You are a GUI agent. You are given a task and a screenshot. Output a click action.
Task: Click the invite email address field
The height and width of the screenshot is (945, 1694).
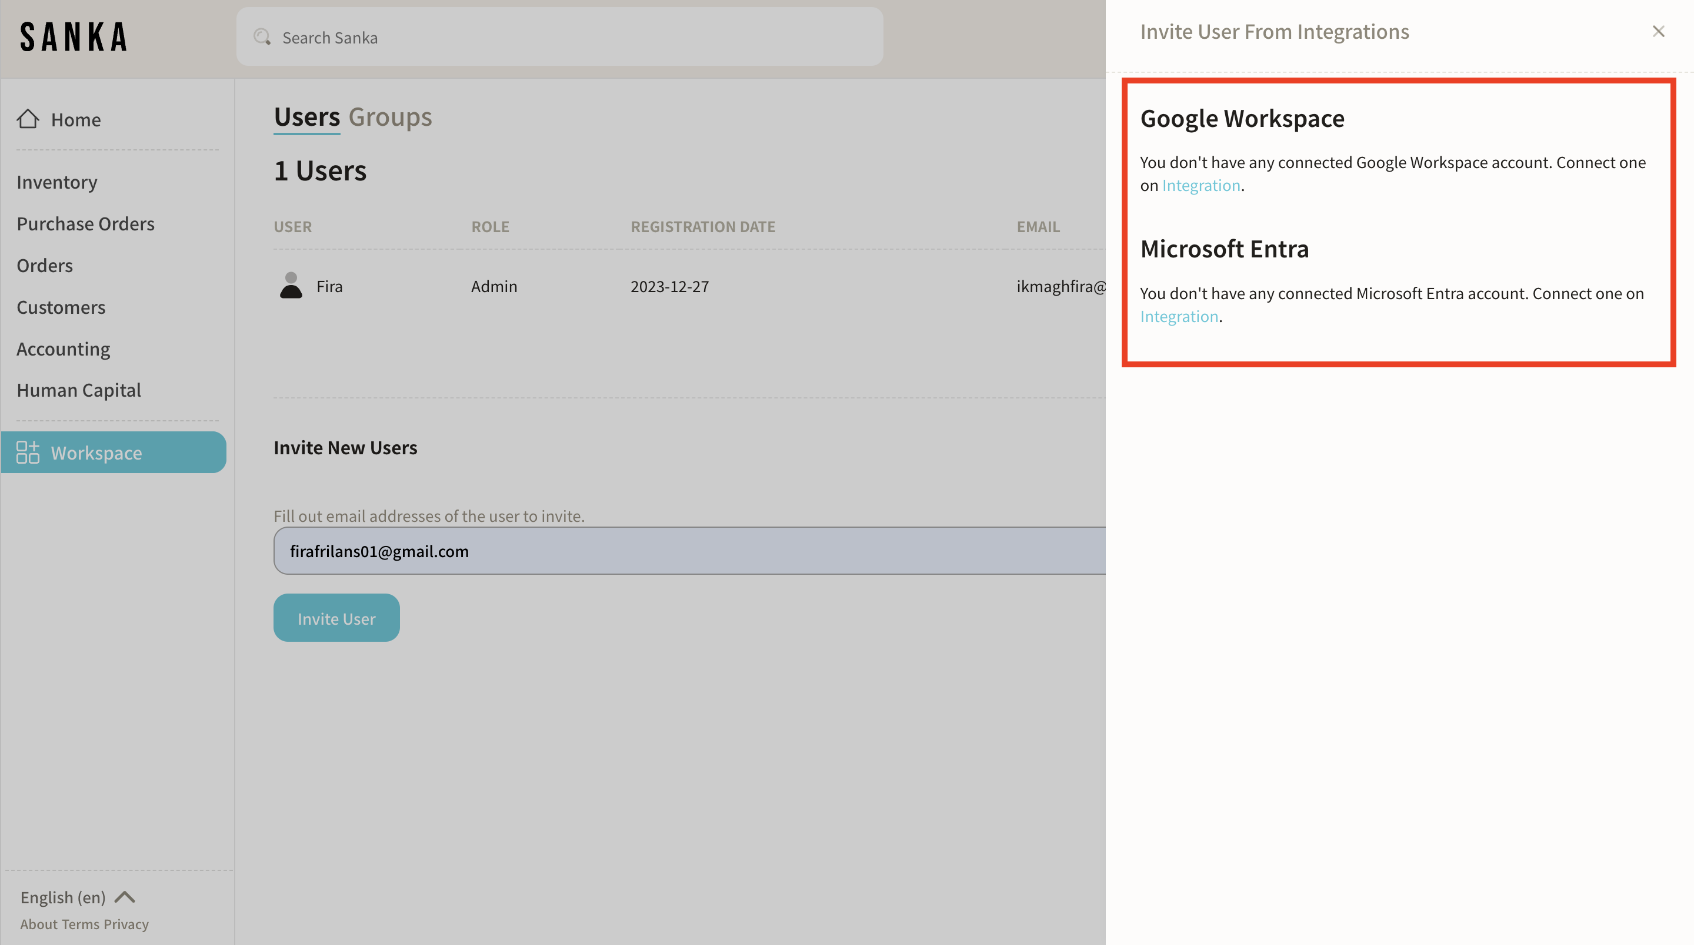pyautogui.click(x=691, y=551)
